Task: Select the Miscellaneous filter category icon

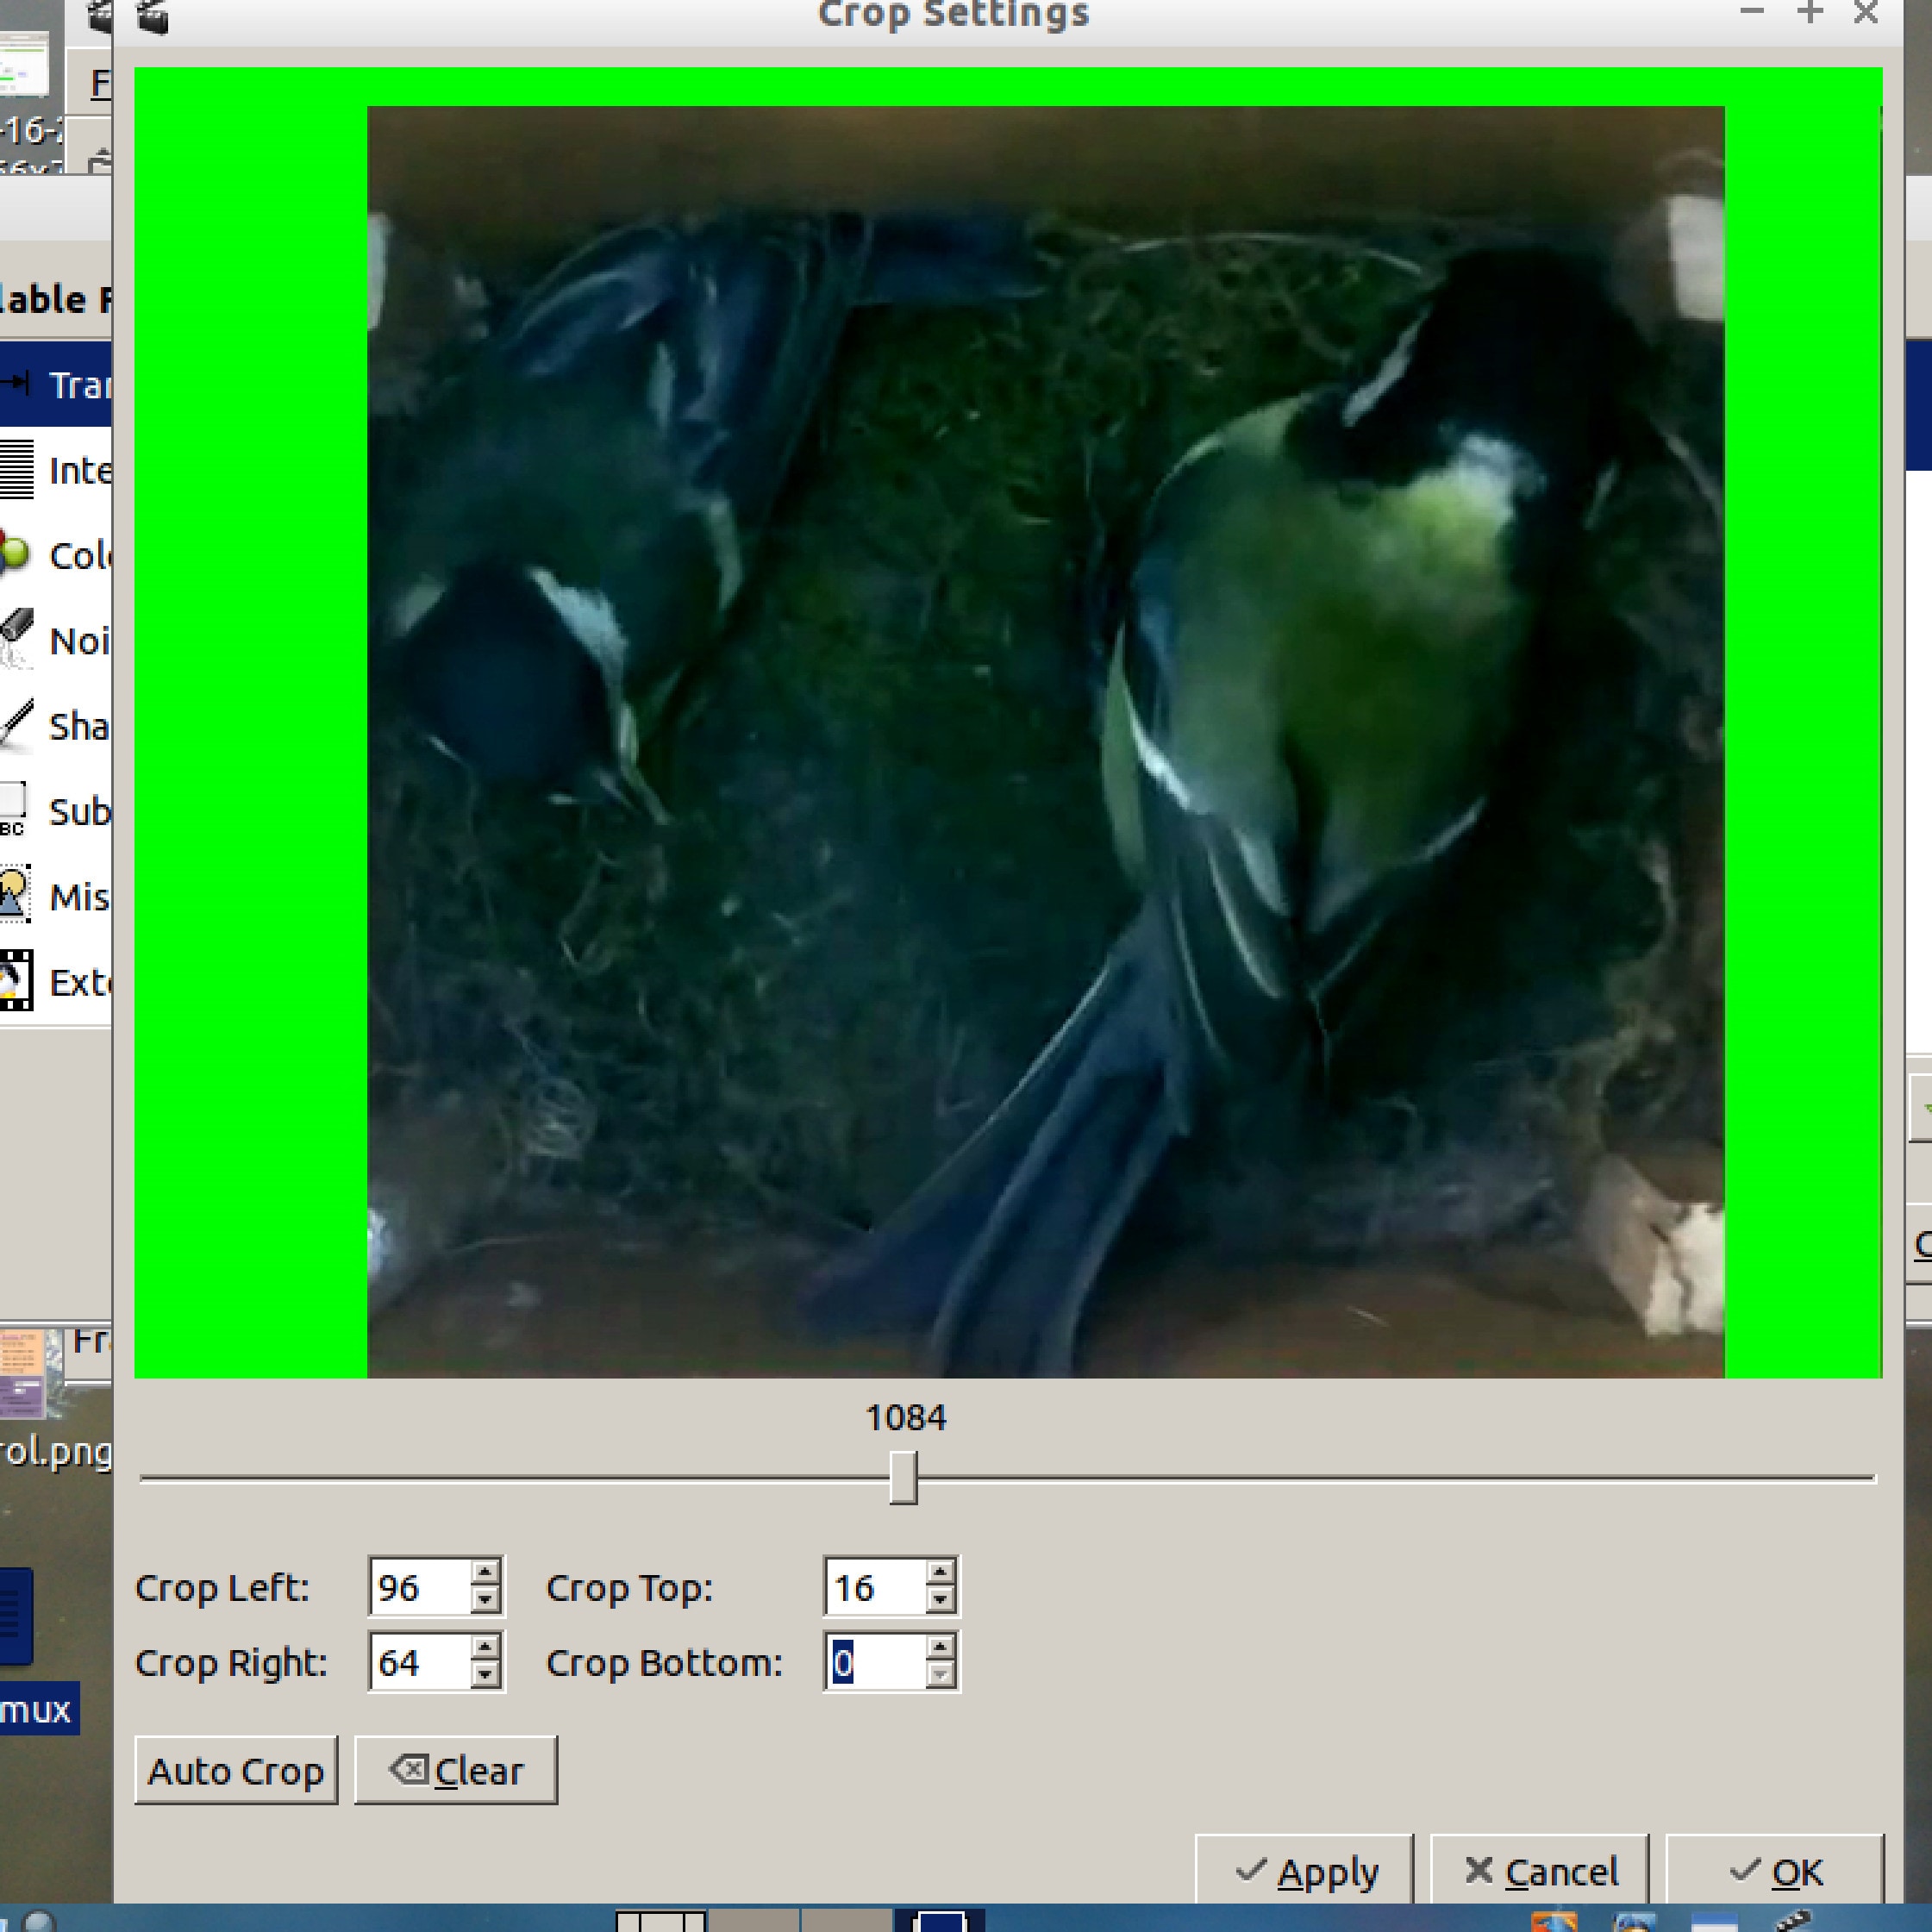Action: coord(16,896)
